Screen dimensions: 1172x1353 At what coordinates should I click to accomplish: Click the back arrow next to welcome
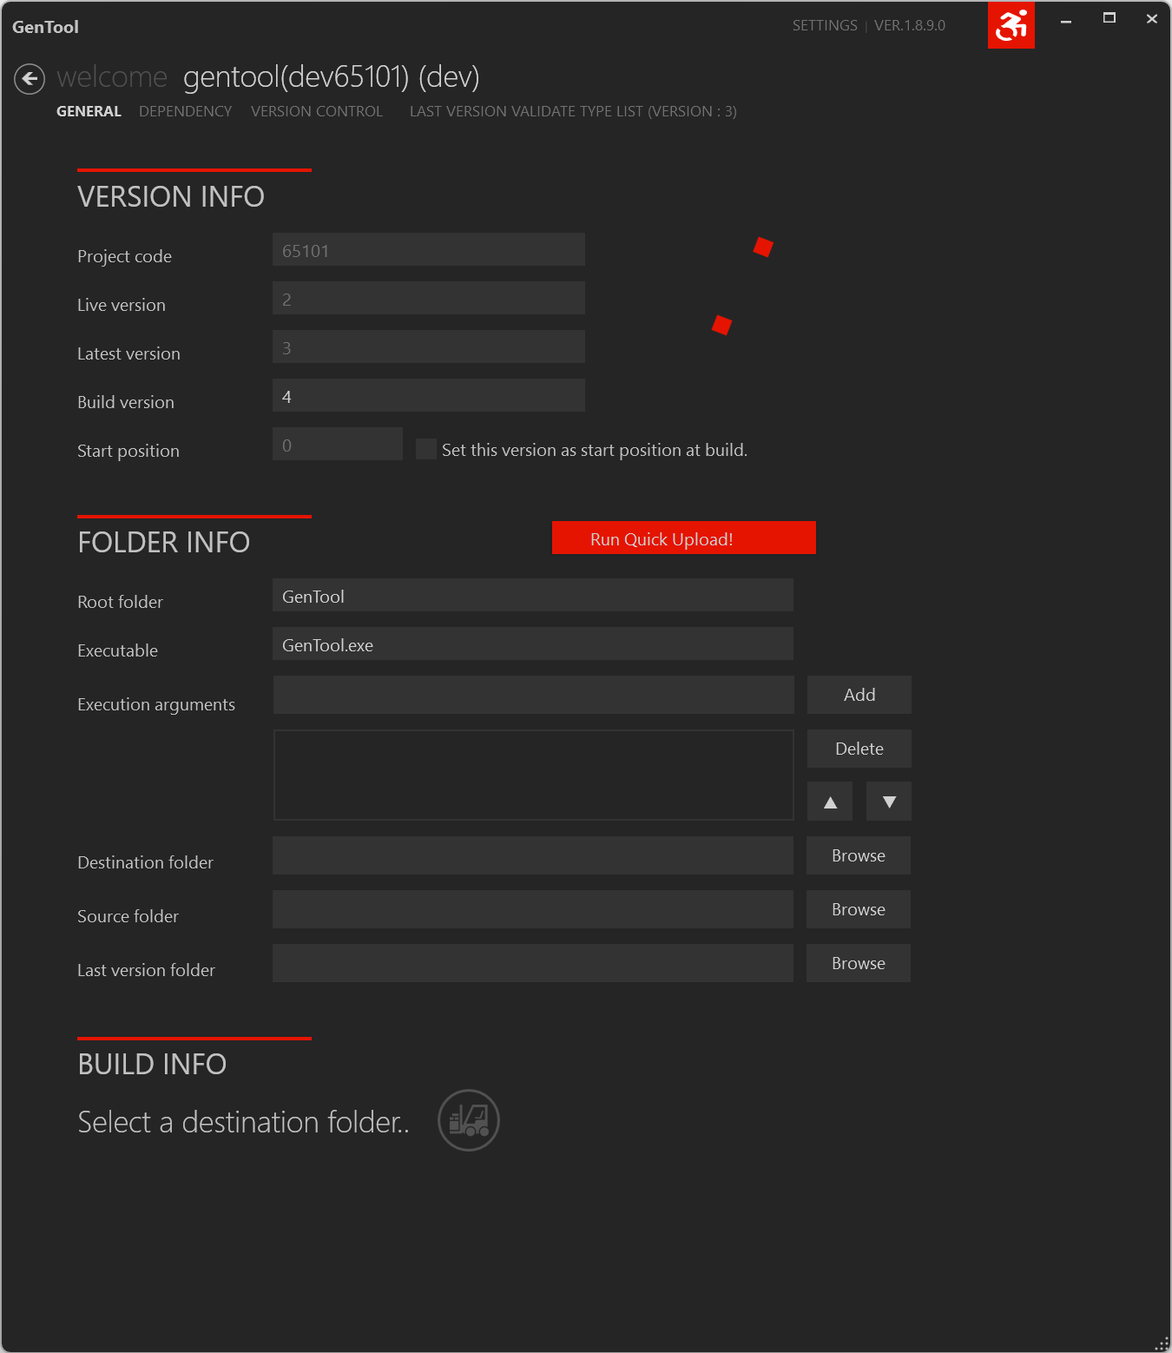[x=30, y=79]
